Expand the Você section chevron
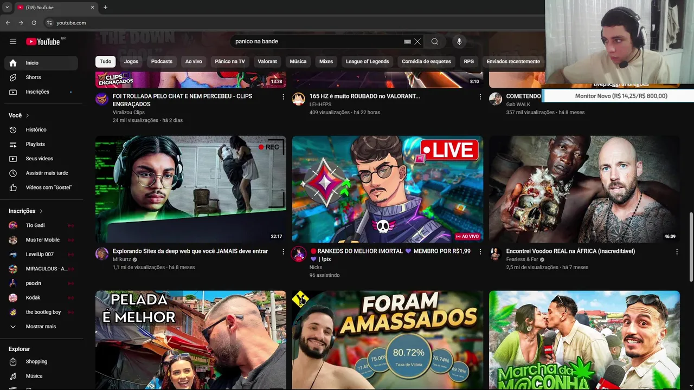Screen dimensions: 694x390 (x=28, y=115)
